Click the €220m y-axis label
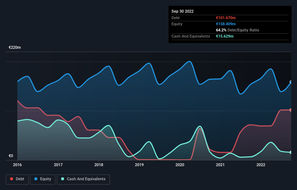The image size is (297, 190). [15, 47]
